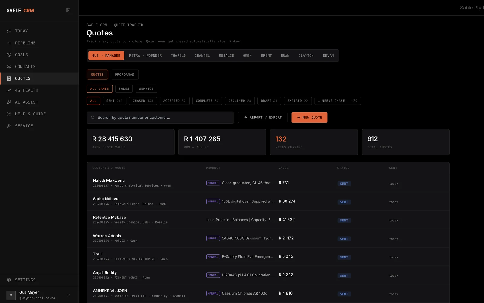Select the Gus · Manager tab
The width and height of the screenshot is (484, 303).
(106, 55)
